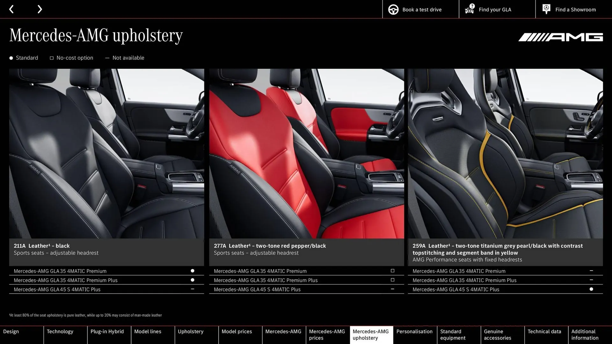Click the steering wheel Book a test drive icon

393,9
